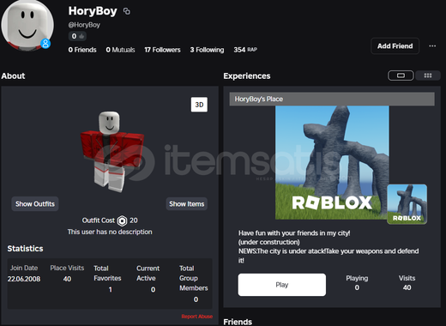Click the 0 thumbs-up rating badge
446x326 pixels.
coord(77,36)
